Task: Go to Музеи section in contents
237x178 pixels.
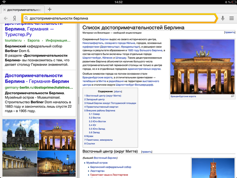Action: tap(89, 136)
